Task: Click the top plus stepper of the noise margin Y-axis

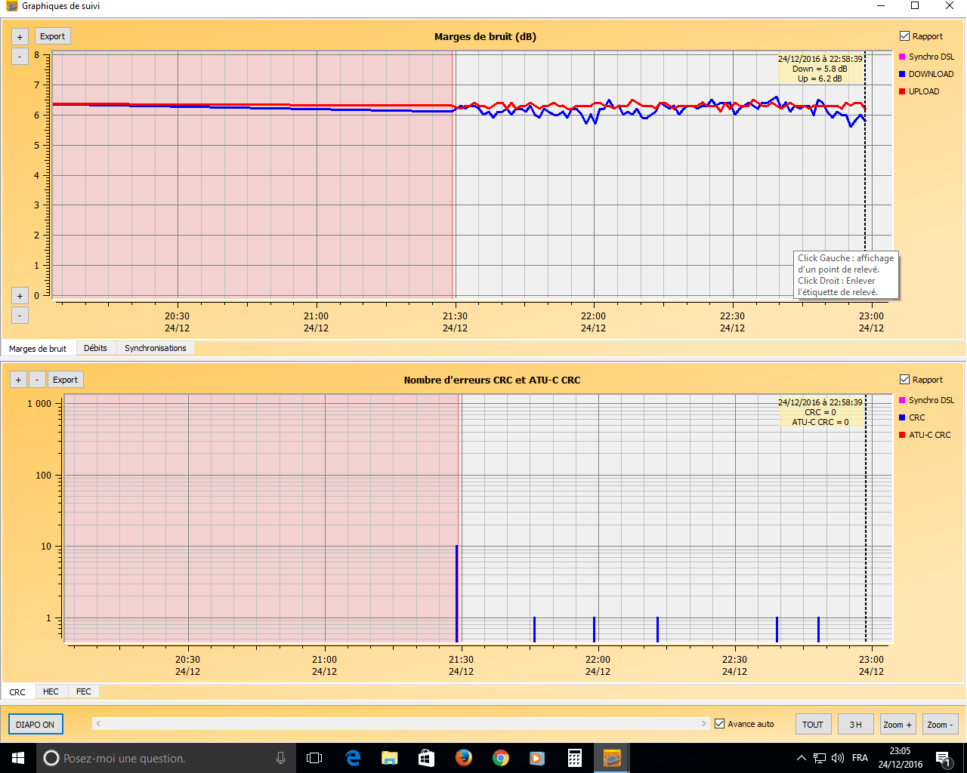Action: click(20, 37)
